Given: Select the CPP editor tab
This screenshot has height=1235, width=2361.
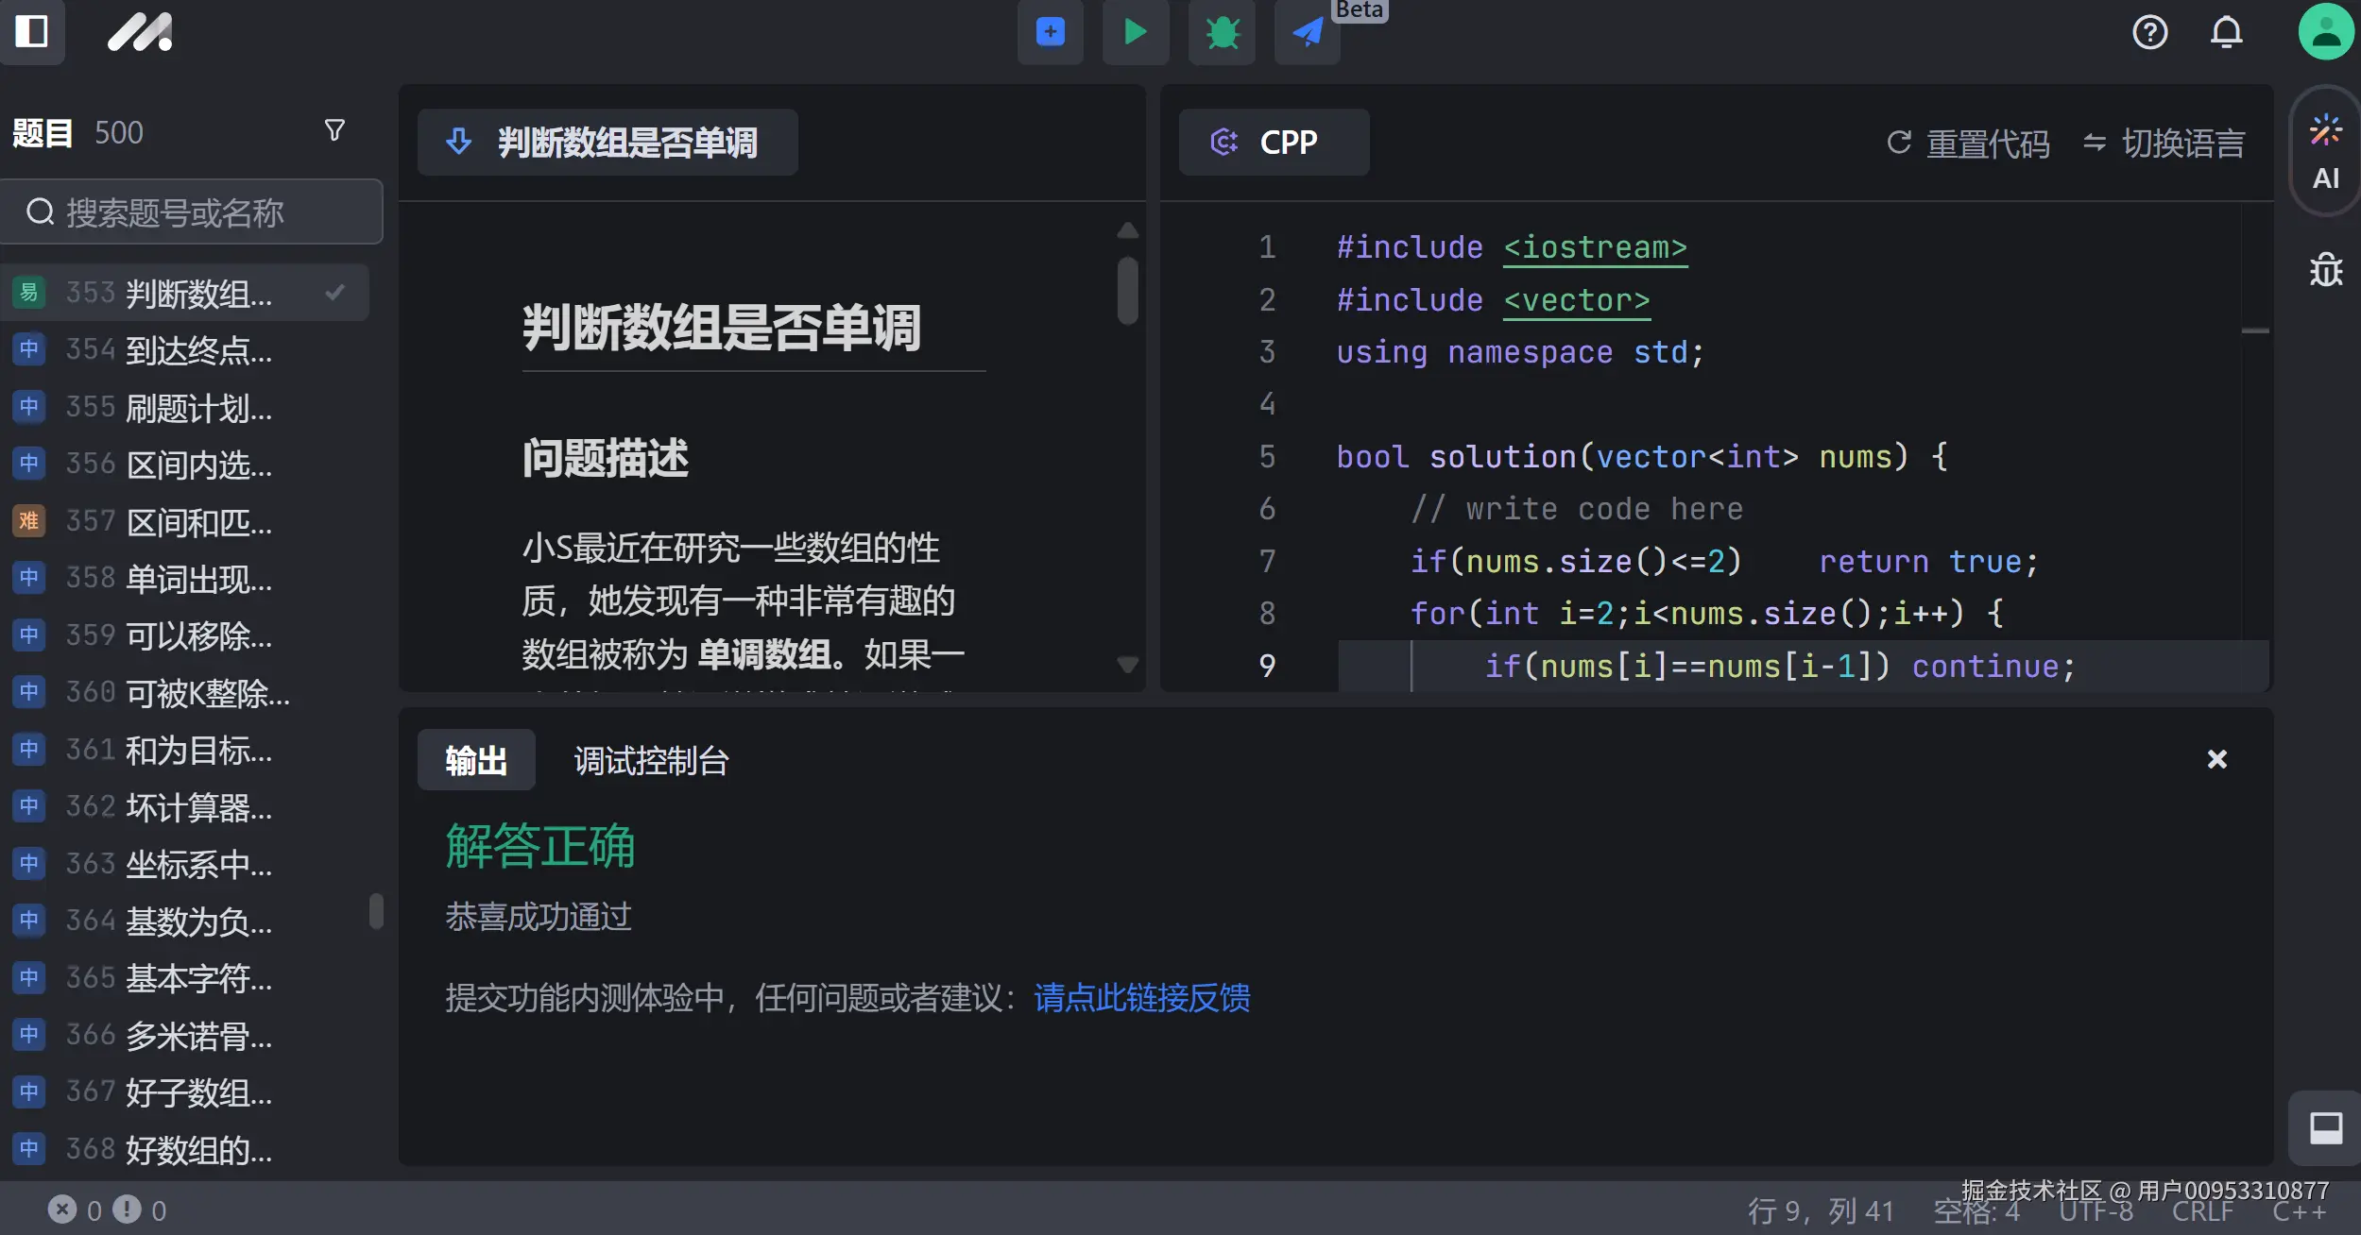Looking at the screenshot, I should click(1274, 143).
